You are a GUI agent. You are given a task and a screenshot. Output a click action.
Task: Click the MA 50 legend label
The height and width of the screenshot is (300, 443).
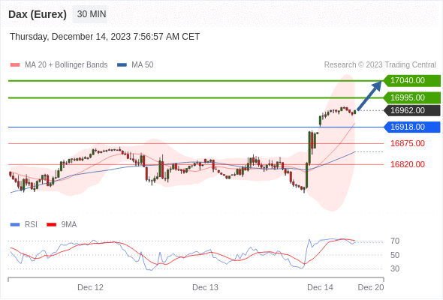[143, 65]
